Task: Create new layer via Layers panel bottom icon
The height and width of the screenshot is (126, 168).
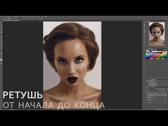Action: [164, 109]
